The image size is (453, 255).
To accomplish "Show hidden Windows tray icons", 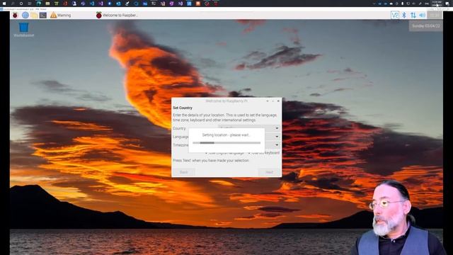I will 374,4.
